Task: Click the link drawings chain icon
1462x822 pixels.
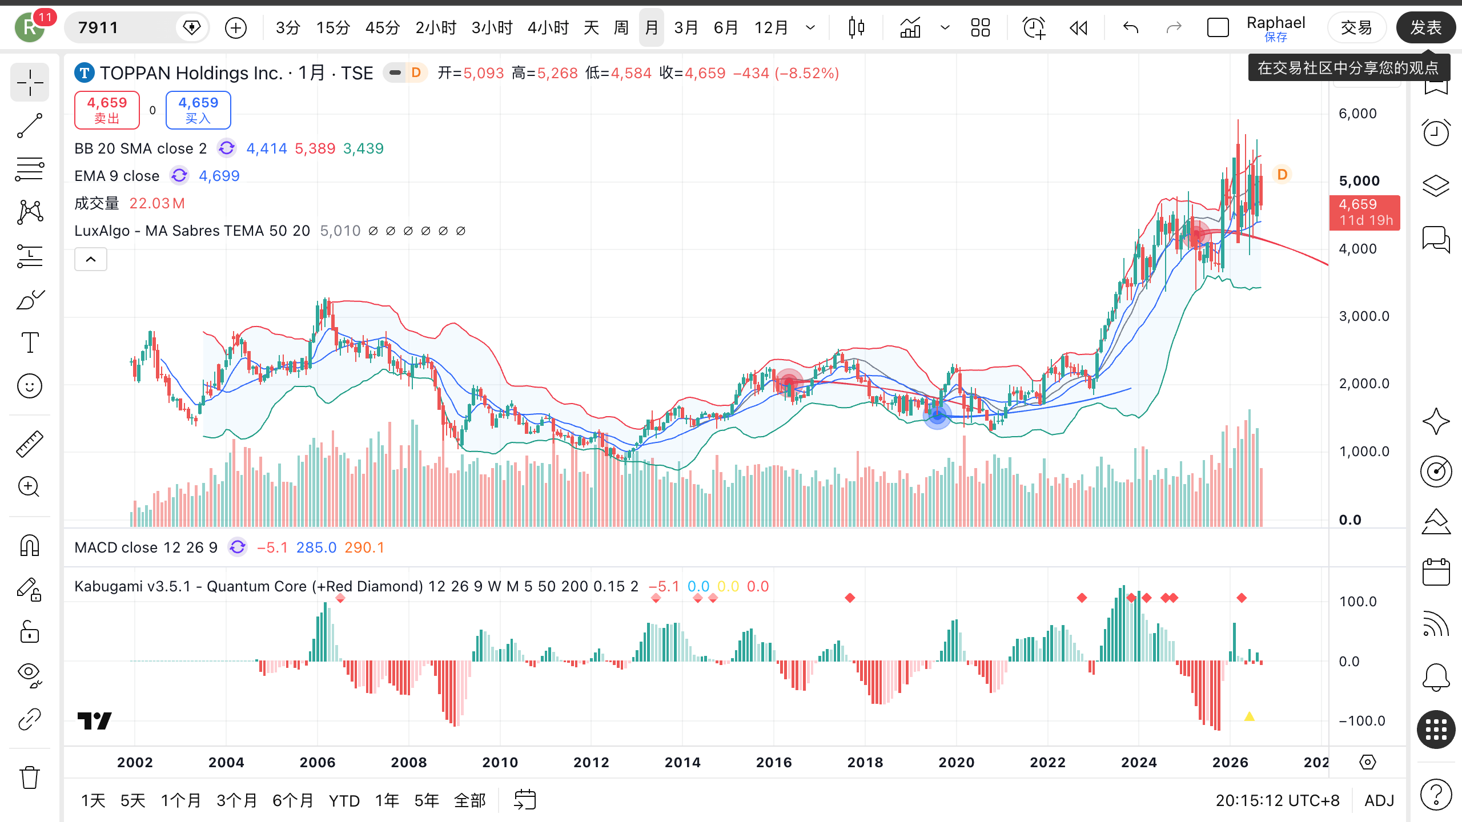Action: click(30, 719)
